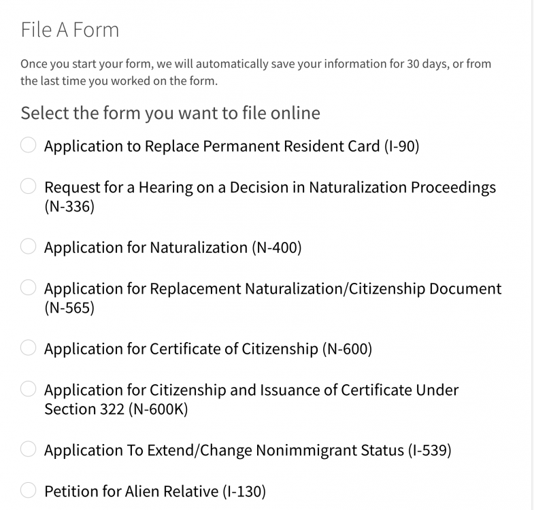
Task: Click the 'Application for Citizenship and Issuance' label text
Action: [x=190, y=390]
